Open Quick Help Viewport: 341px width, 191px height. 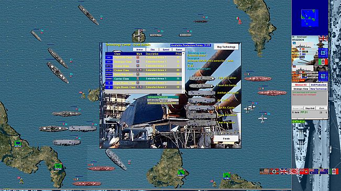point(299,122)
